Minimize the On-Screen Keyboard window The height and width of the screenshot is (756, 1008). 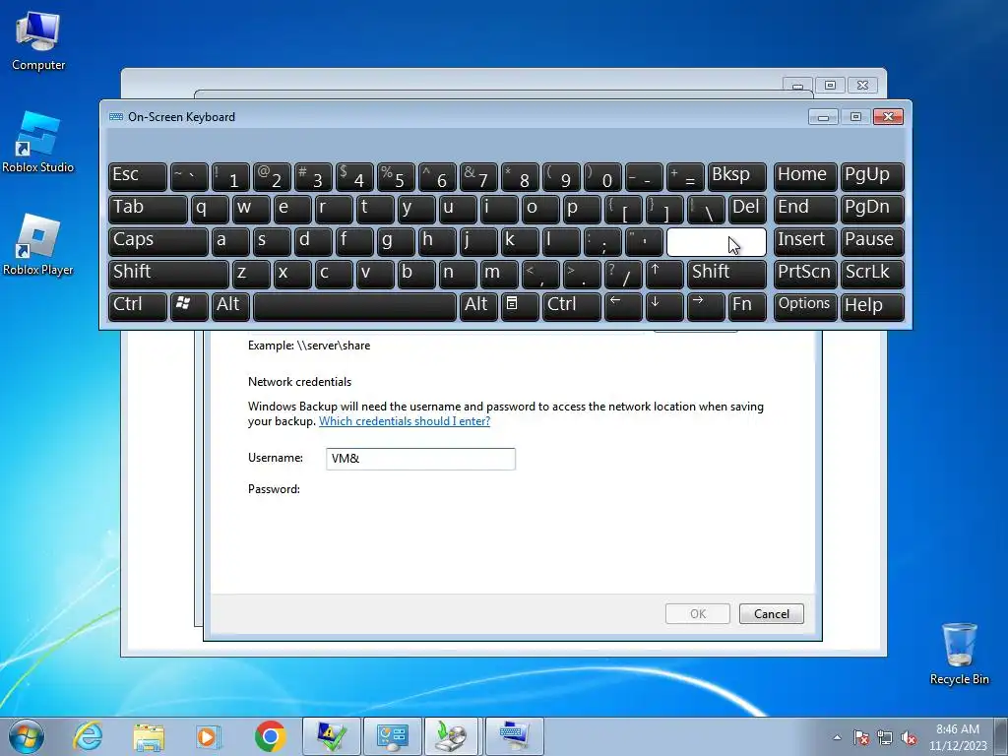[x=823, y=116]
